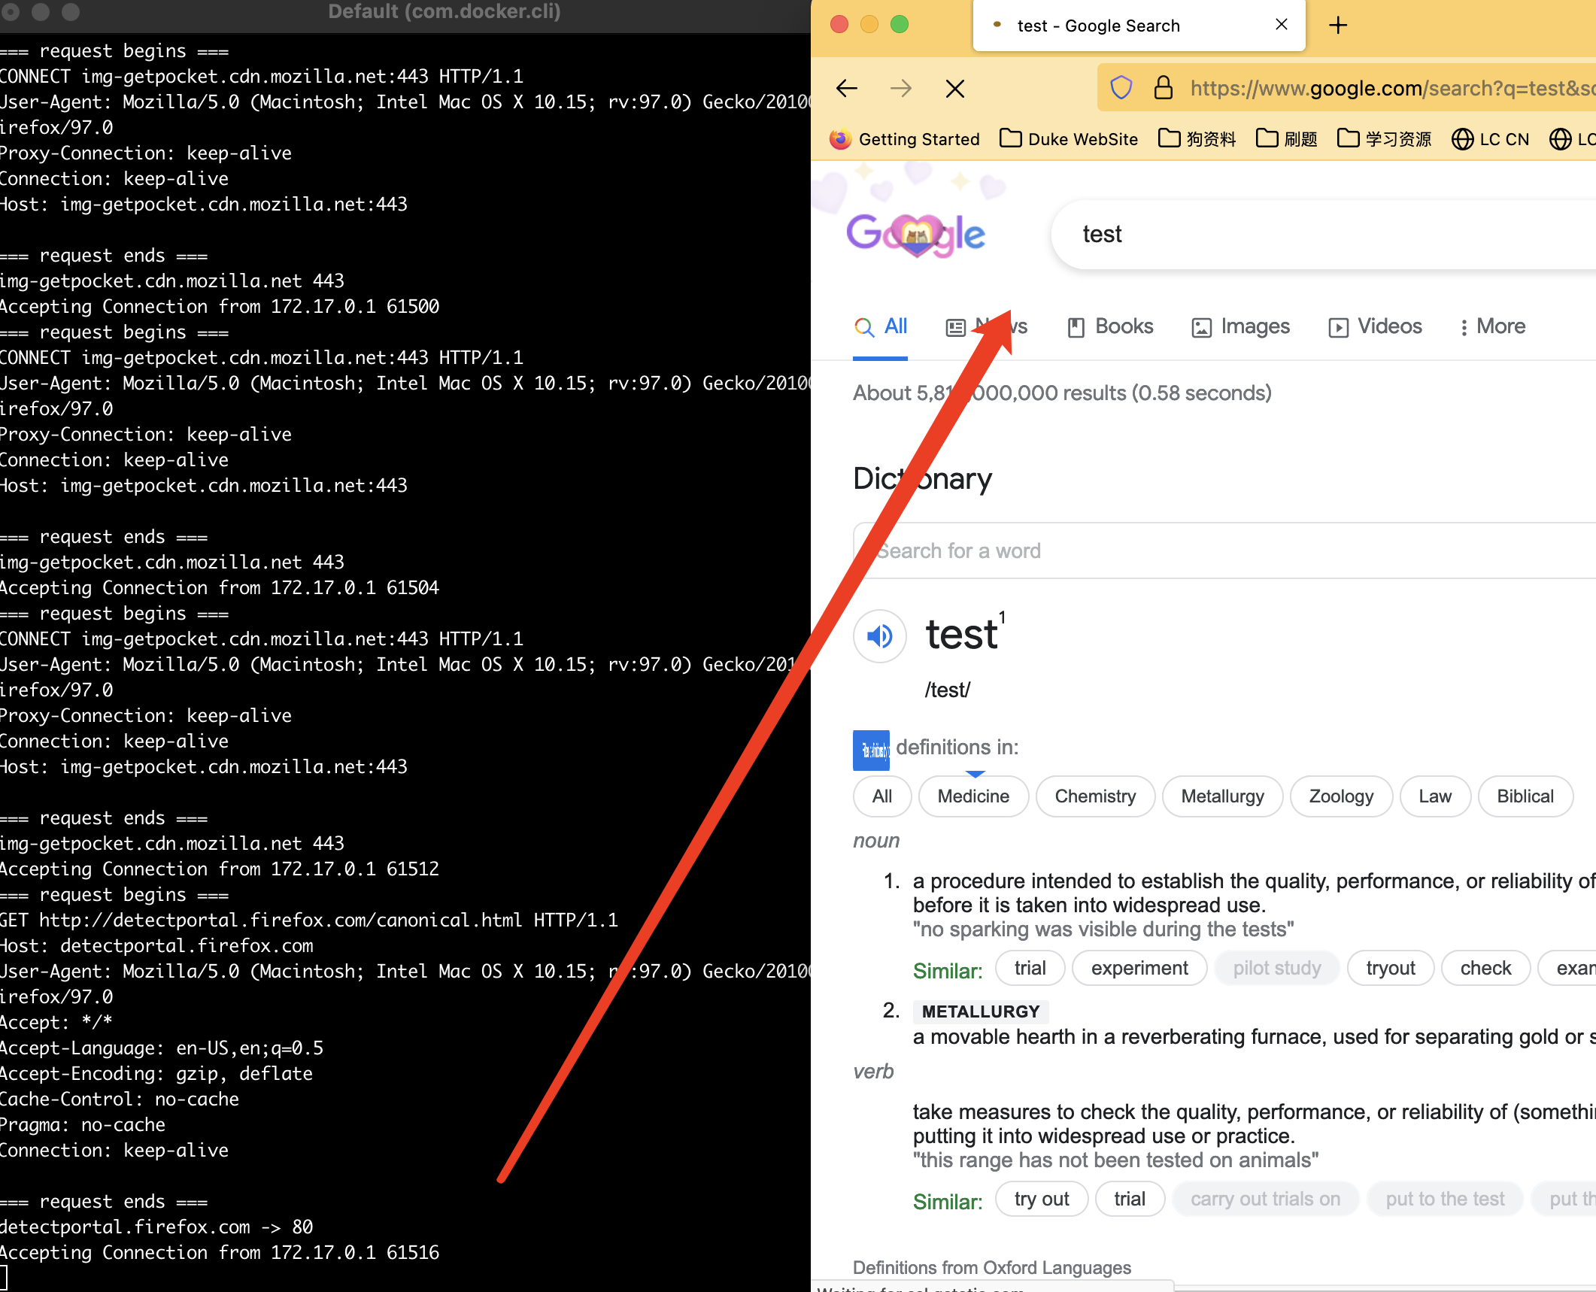This screenshot has height=1292, width=1596.
Task: Play the pronunciation of test
Action: point(879,636)
